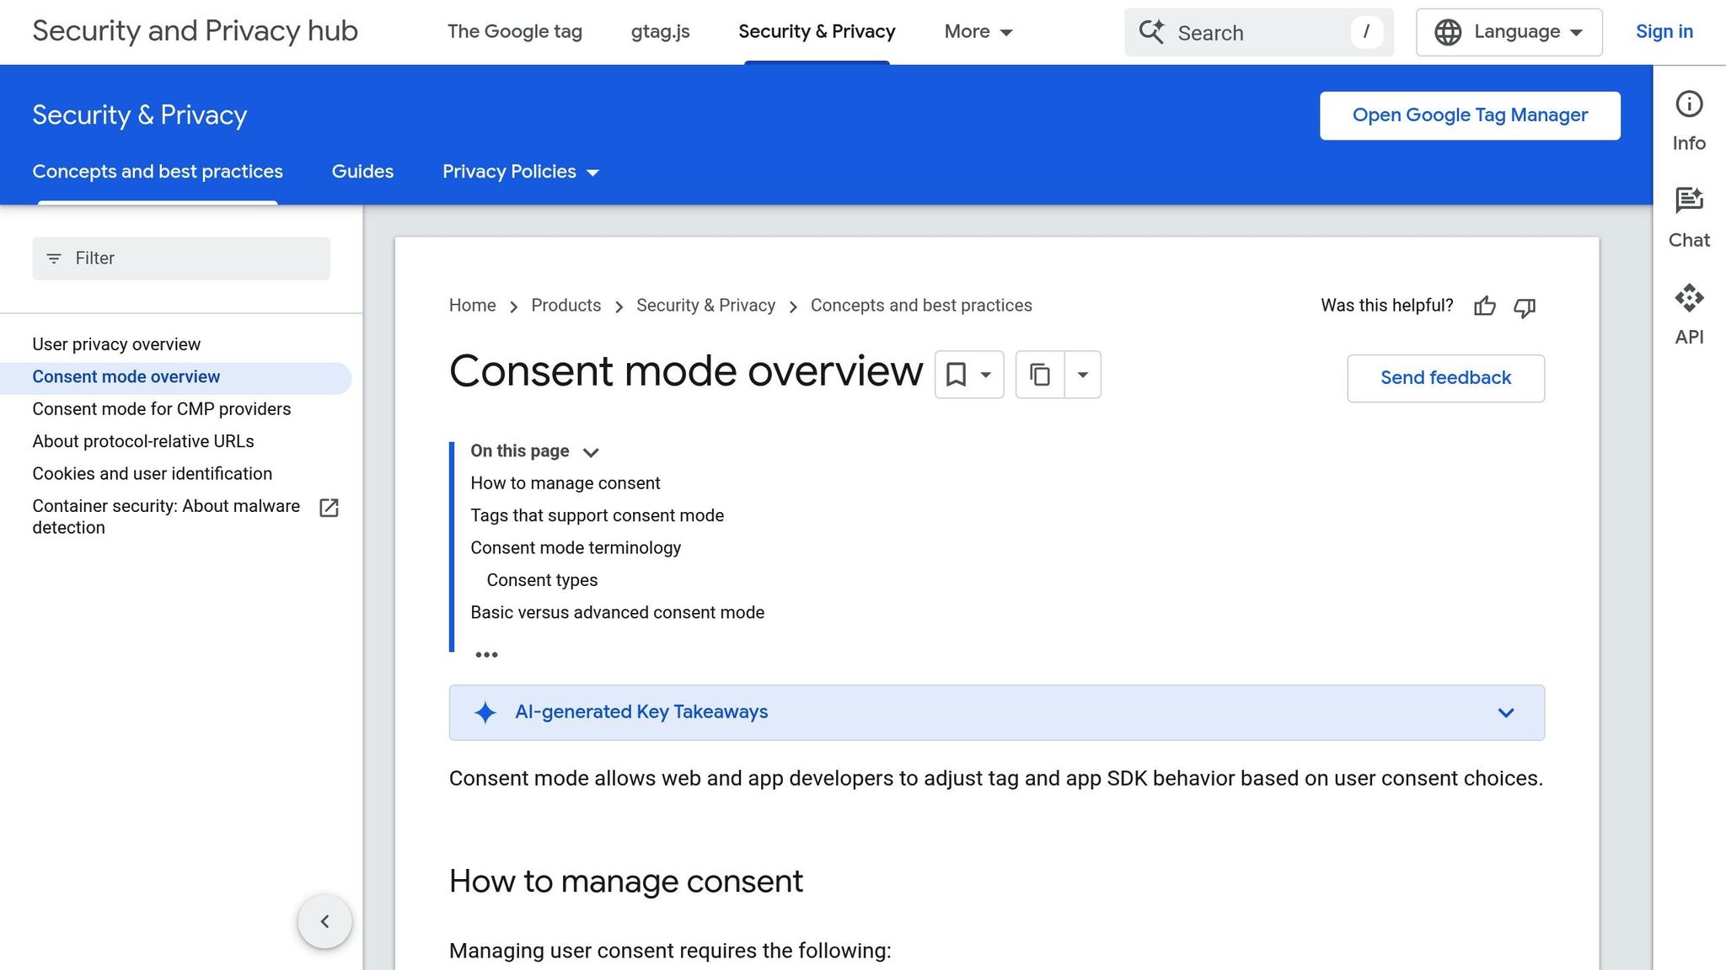Click Open Google Tag Manager
The width and height of the screenshot is (1726, 970).
coord(1469,115)
